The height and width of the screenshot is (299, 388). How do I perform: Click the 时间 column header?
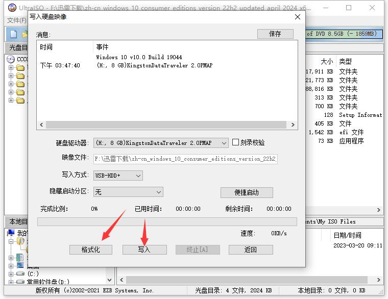click(46, 47)
